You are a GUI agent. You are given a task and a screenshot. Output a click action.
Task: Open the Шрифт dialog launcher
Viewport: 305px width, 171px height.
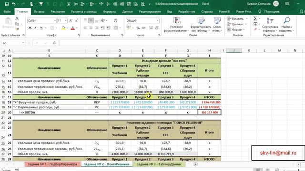pyautogui.click(x=79, y=35)
